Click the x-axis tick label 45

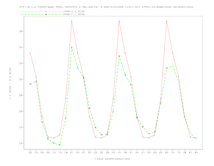tap(119, 152)
